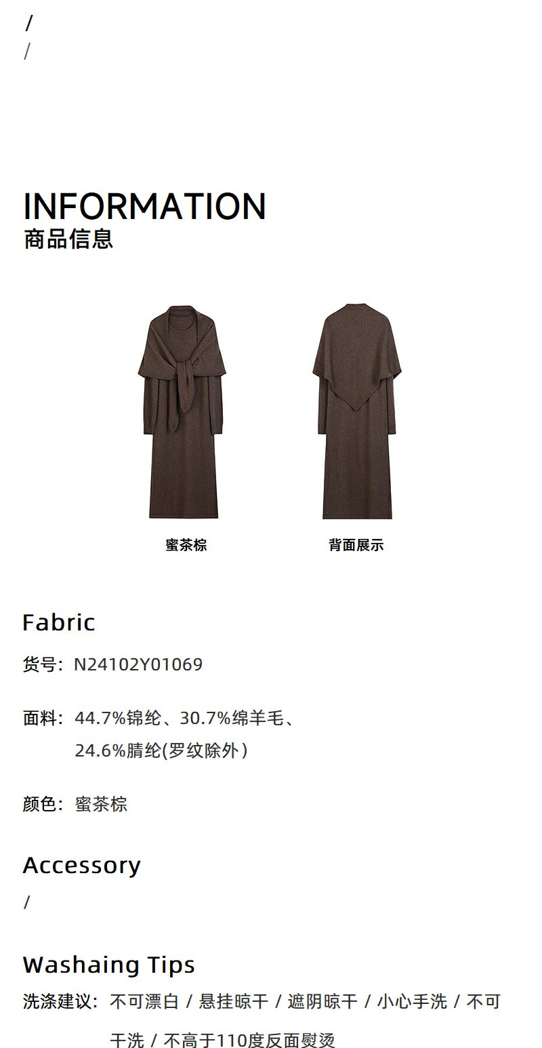542x1048 pixels.
Task: Click the back view dress image
Action: (357, 411)
